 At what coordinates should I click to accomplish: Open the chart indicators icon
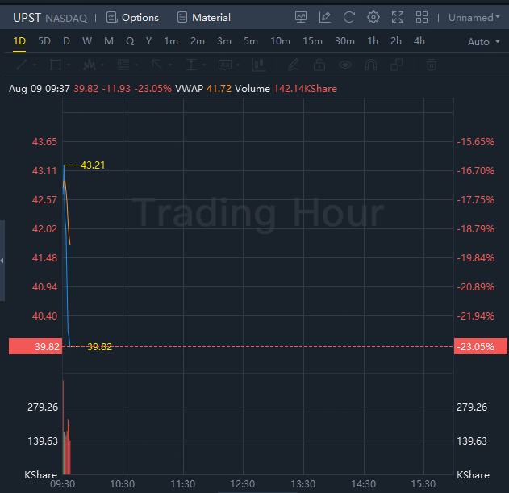(301, 17)
